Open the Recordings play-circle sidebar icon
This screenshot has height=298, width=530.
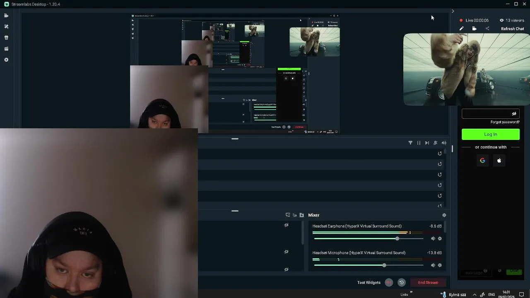(x=6, y=60)
